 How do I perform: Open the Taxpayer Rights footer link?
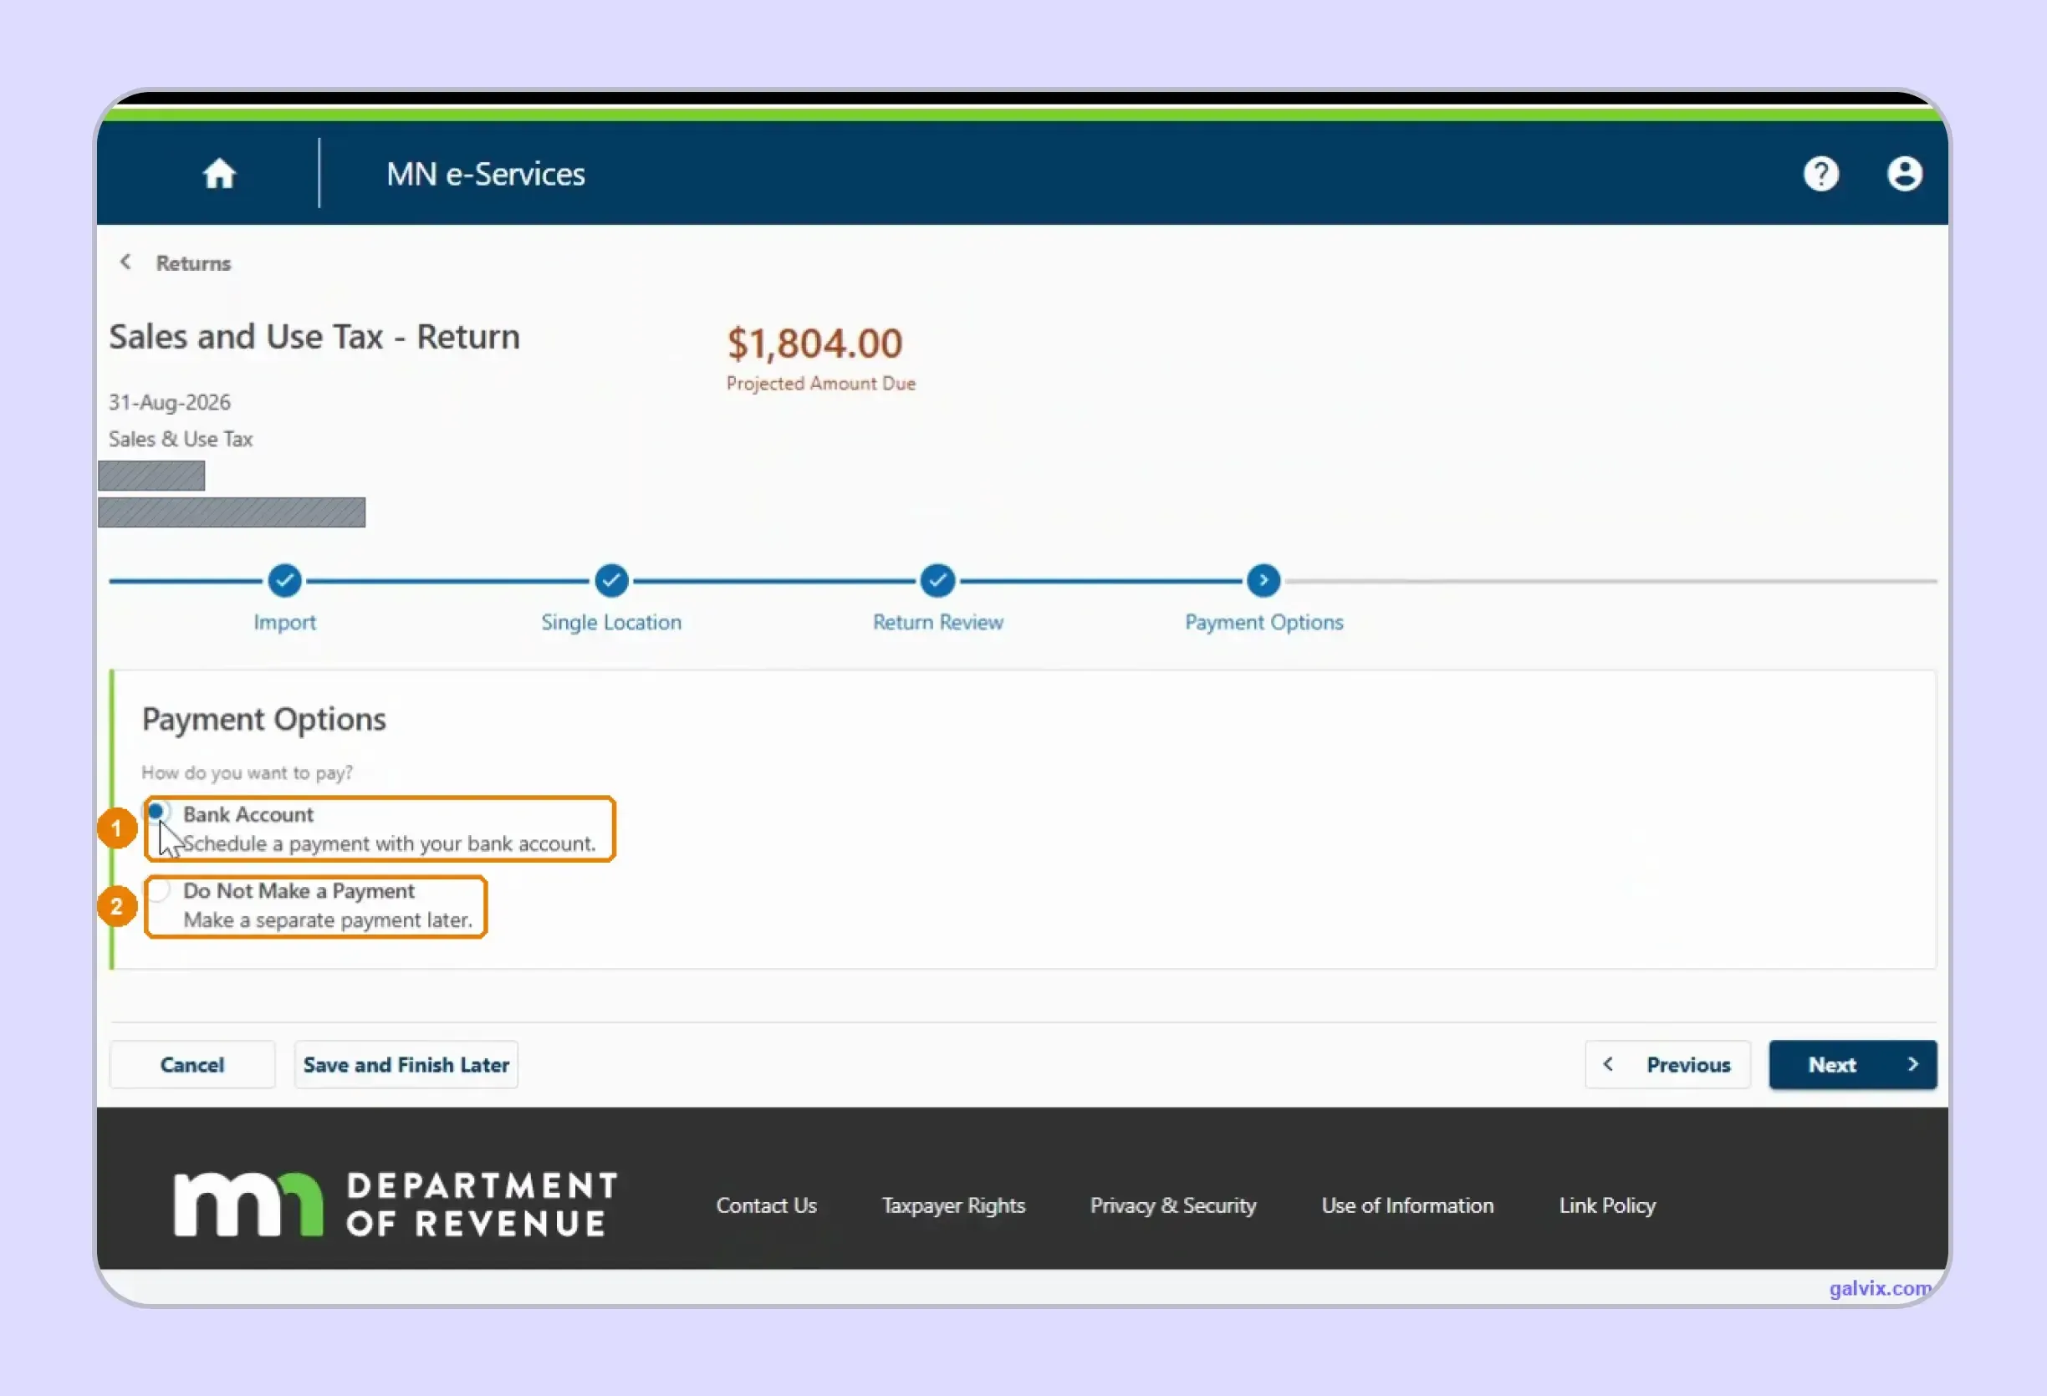click(x=953, y=1205)
